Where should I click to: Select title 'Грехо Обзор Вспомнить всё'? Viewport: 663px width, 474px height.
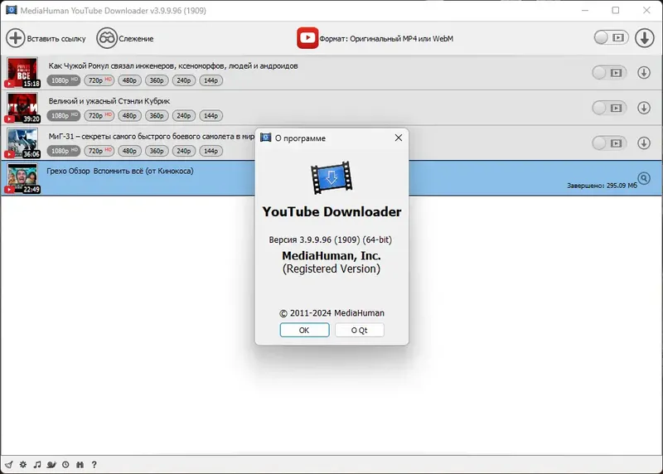click(119, 171)
